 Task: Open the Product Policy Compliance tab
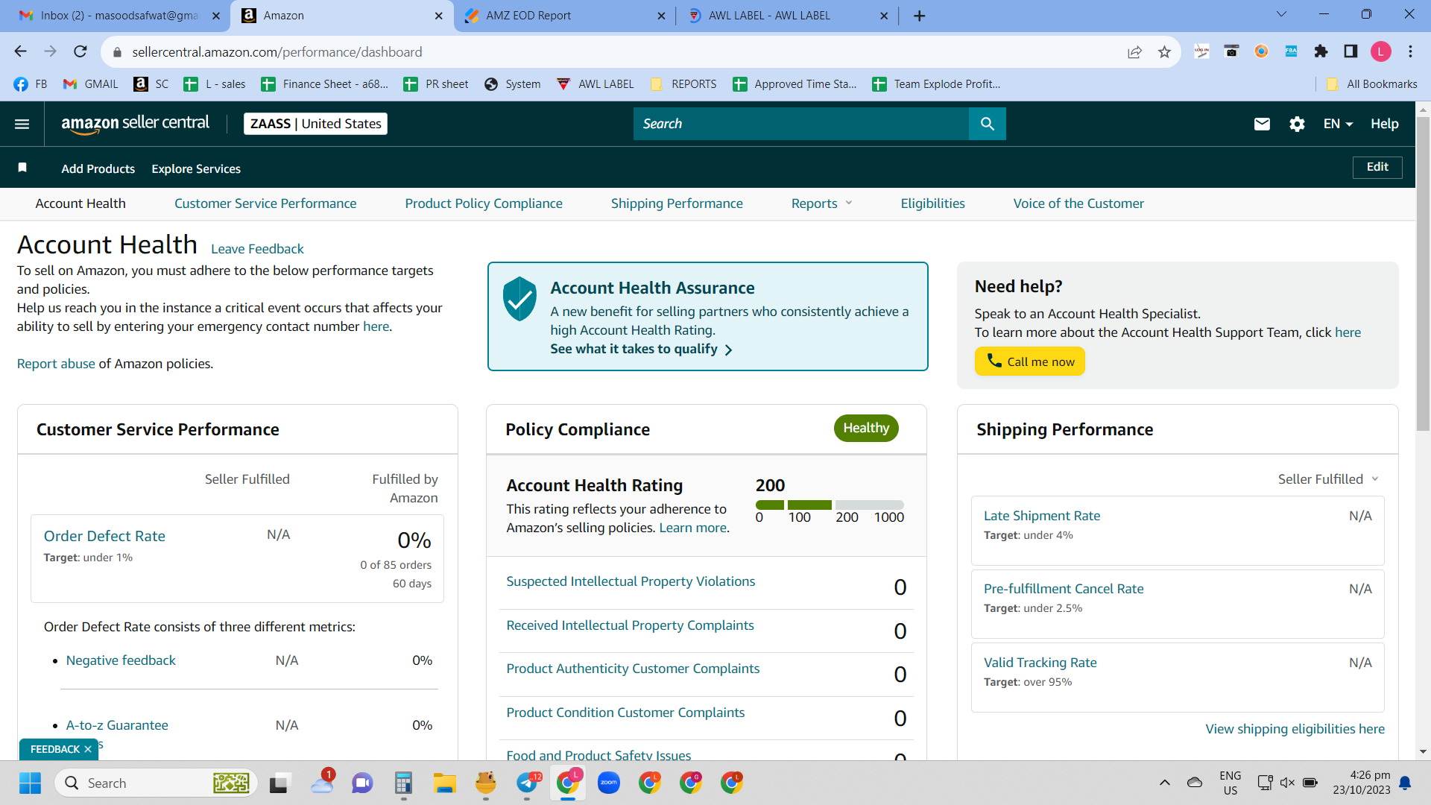pyautogui.click(x=484, y=203)
